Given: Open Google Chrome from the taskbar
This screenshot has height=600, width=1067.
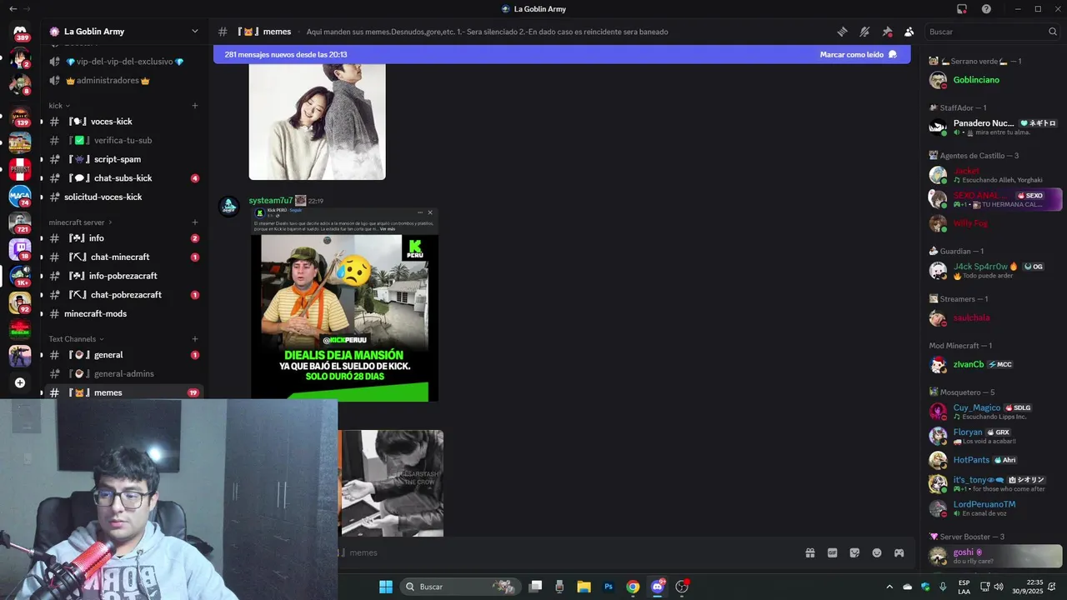Looking at the screenshot, I should point(633,587).
